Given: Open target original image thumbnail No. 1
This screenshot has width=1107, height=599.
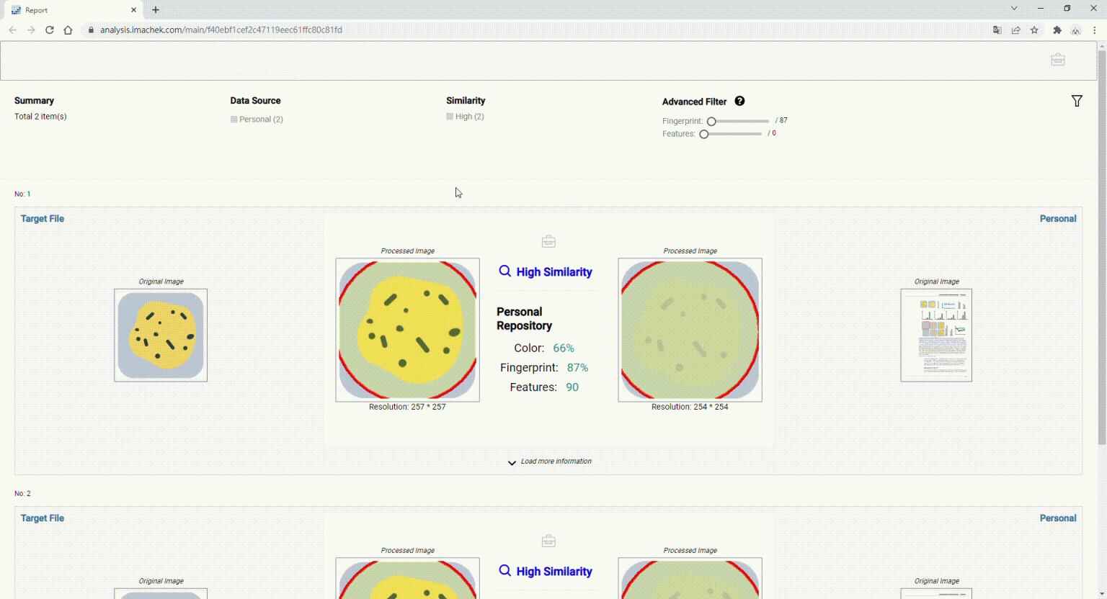Looking at the screenshot, I should (161, 335).
